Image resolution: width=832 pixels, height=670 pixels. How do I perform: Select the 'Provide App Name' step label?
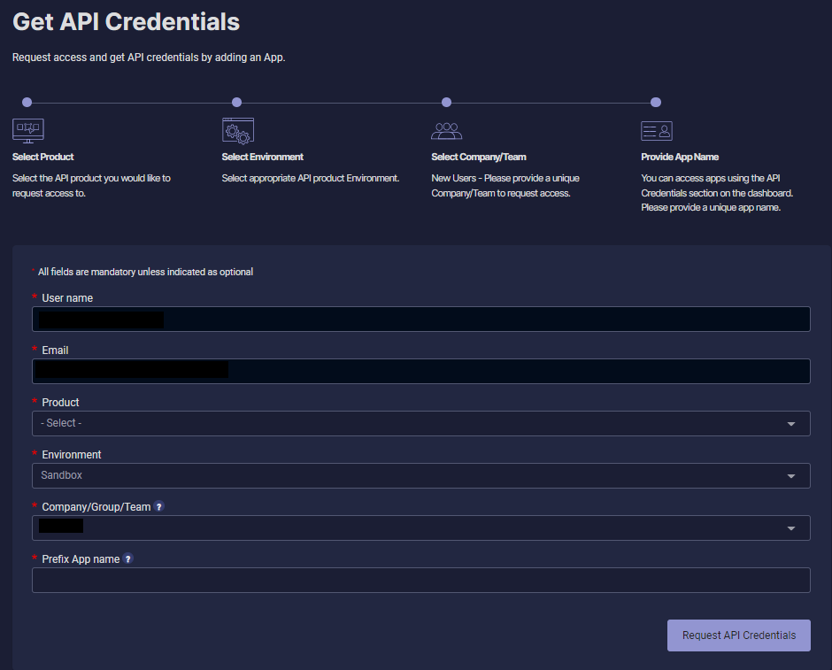coord(680,156)
